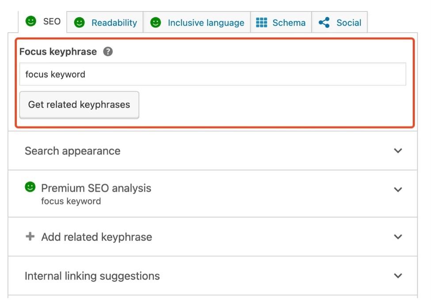The height and width of the screenshot is (300, 431).
Task: Click the green smiley on SEO tab
Action: coord(31,21)
